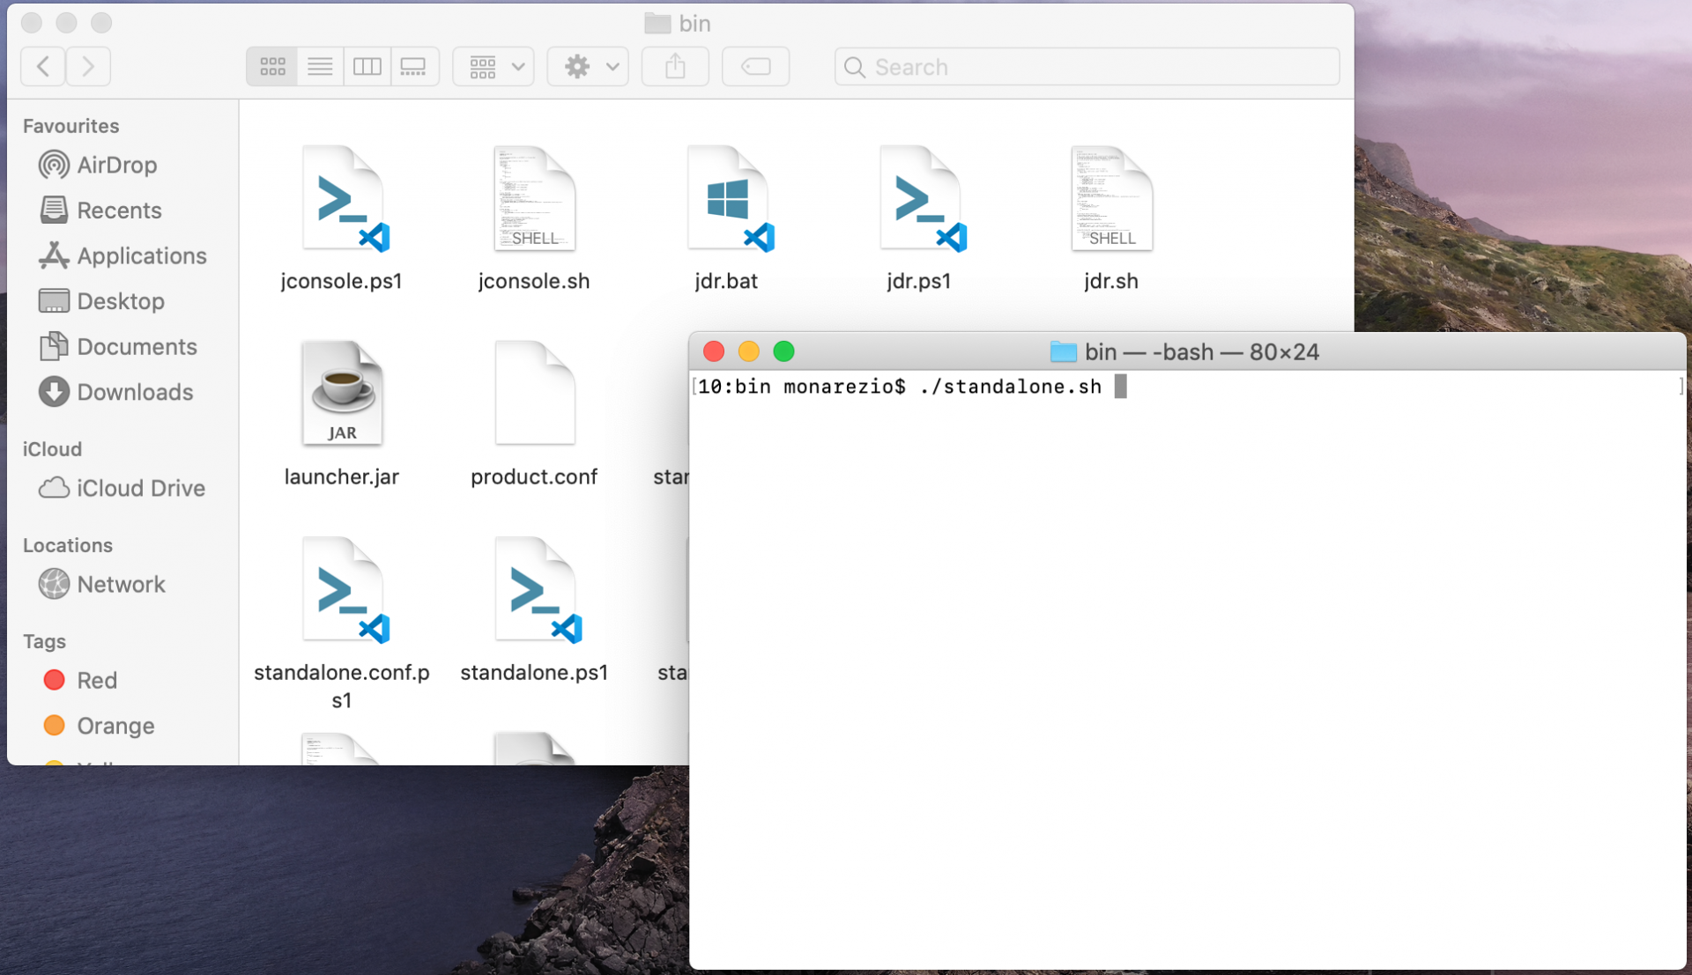
Task: Click the share button in Finder toolbar
Action: [x=676, y=65]
